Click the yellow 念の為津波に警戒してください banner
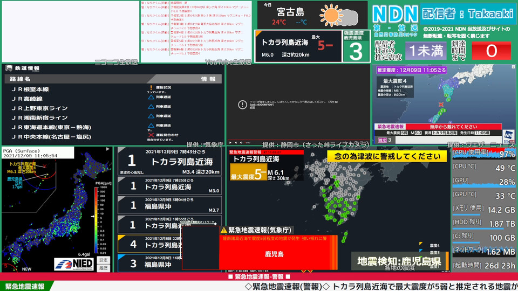This screenshot has height=291, width=518. [x=387, y=156]
